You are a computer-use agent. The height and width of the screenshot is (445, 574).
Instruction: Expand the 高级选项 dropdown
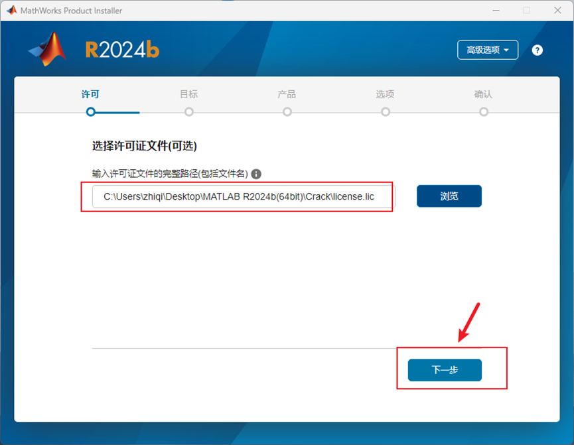point(488,50)
